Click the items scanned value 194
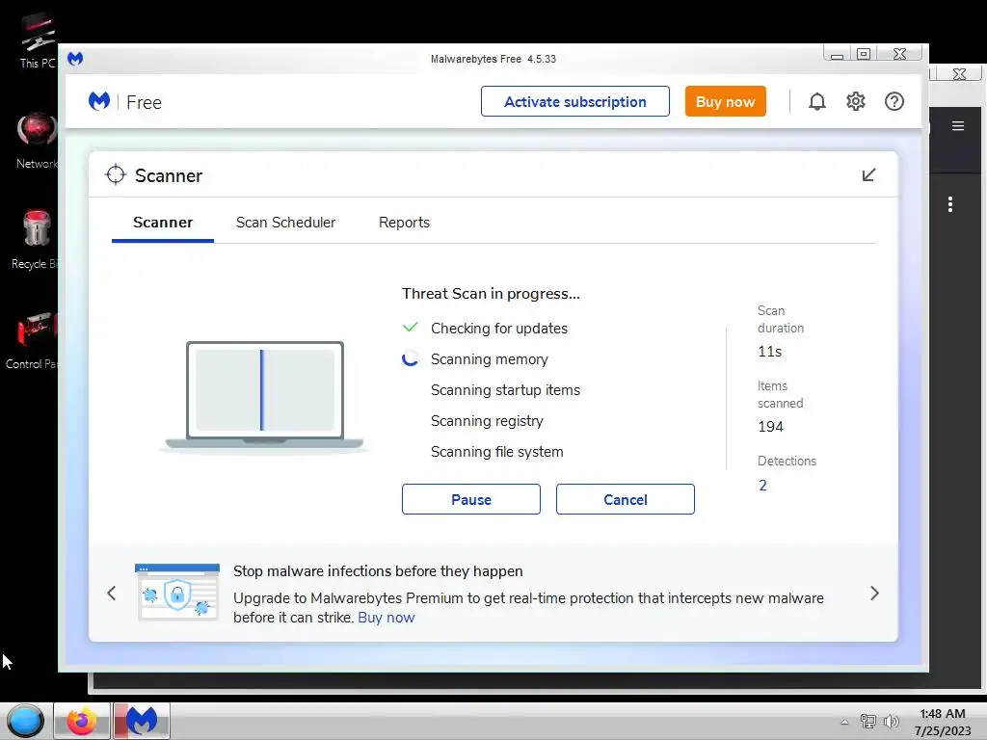Screen dimensions: 987x740 coord(770,427)
